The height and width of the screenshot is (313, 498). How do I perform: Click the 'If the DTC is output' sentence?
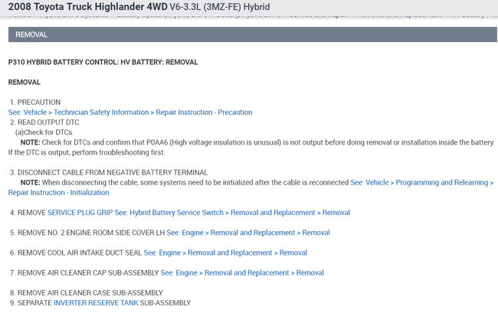[87, 152]
